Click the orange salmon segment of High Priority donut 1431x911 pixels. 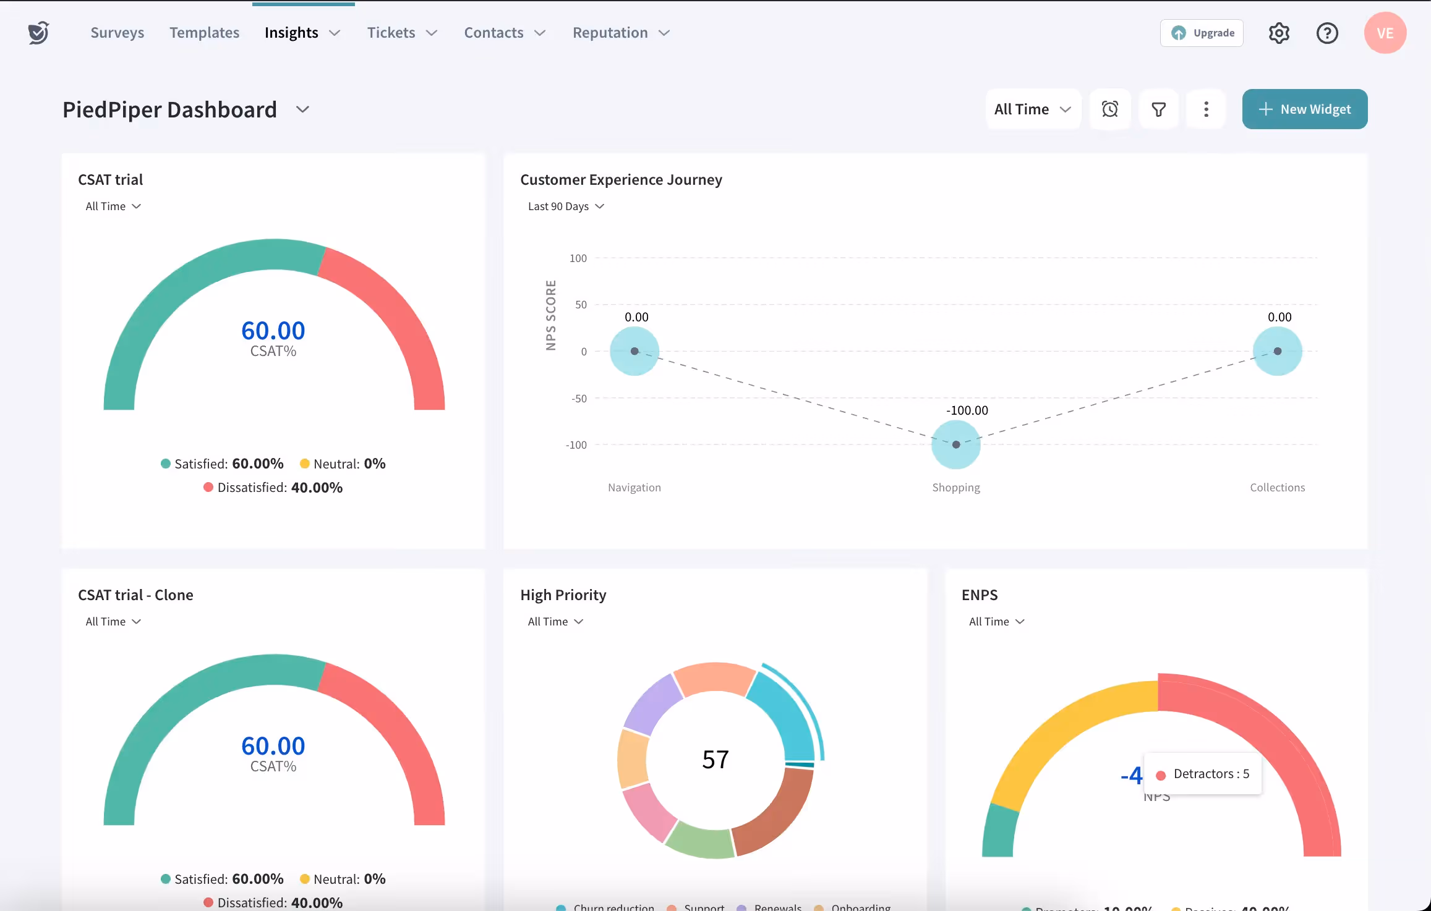714,677
